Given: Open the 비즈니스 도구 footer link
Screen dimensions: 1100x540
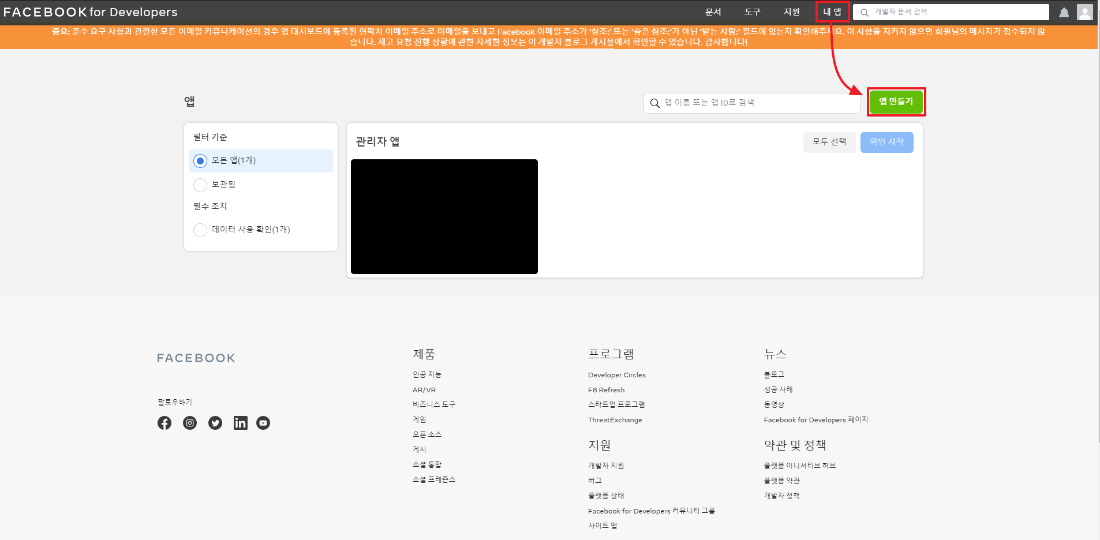Looking at the screenshot, I should (x=434, y=405).
